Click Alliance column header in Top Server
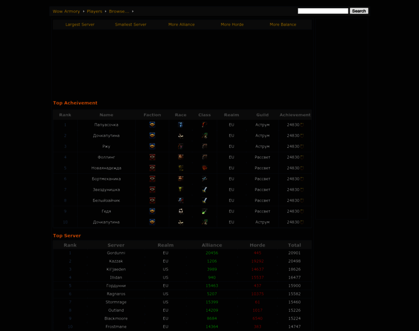The height and width of the screenshot is (331, 419). coord(212,245)
